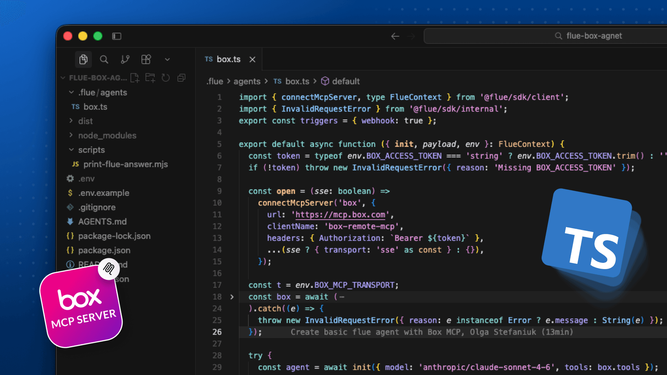Viewport: 667px width, 375px height.
Task: Close the box.ts editor tab
Action: 252,59
